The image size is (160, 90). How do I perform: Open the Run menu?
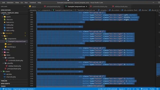click(x=26, y=2)
